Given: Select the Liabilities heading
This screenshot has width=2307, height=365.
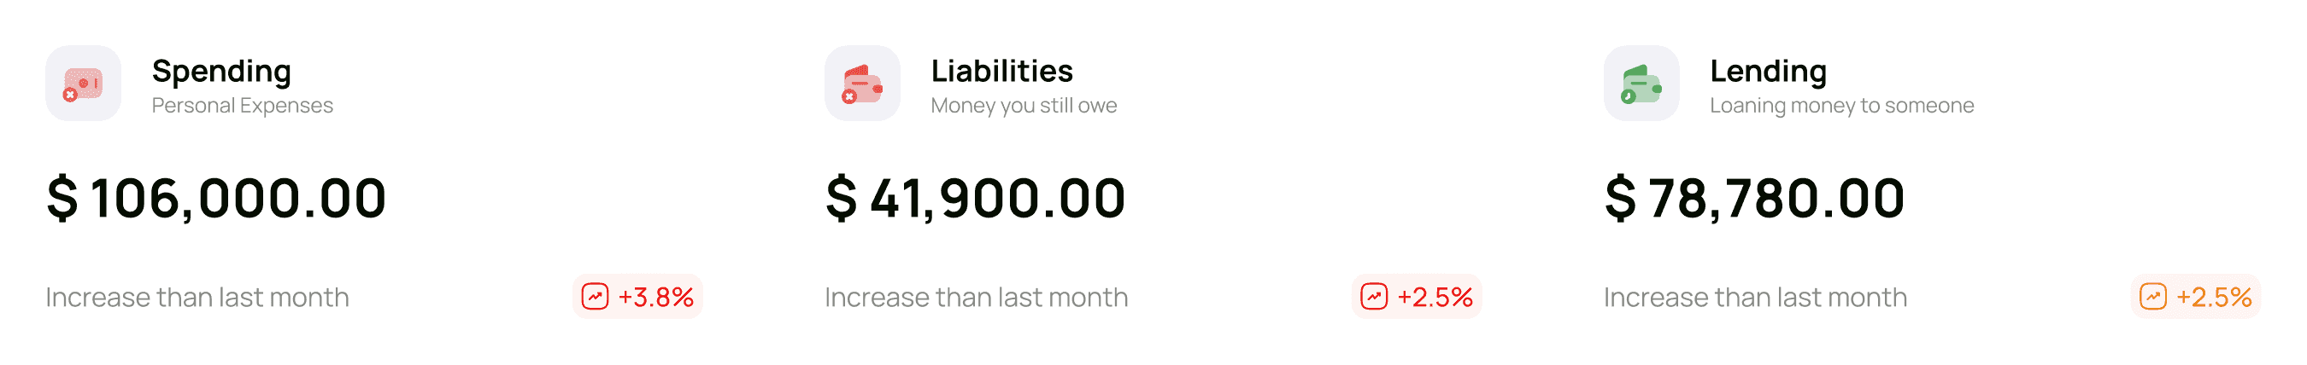Looking at the screenshot, I should point(1001,71).
